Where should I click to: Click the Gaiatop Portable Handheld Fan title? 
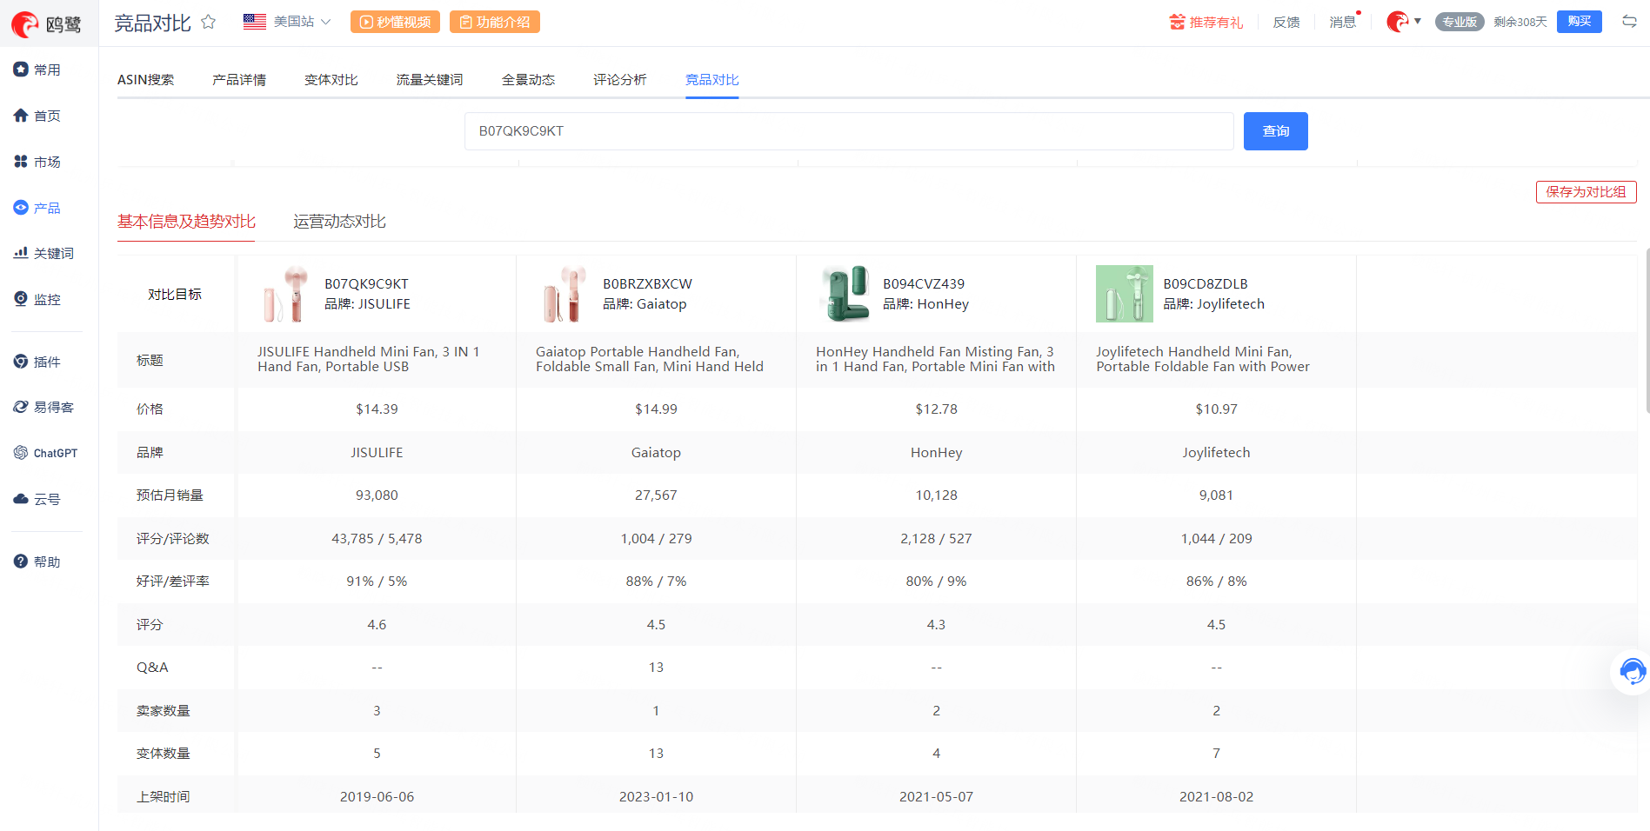pos(650,359)
